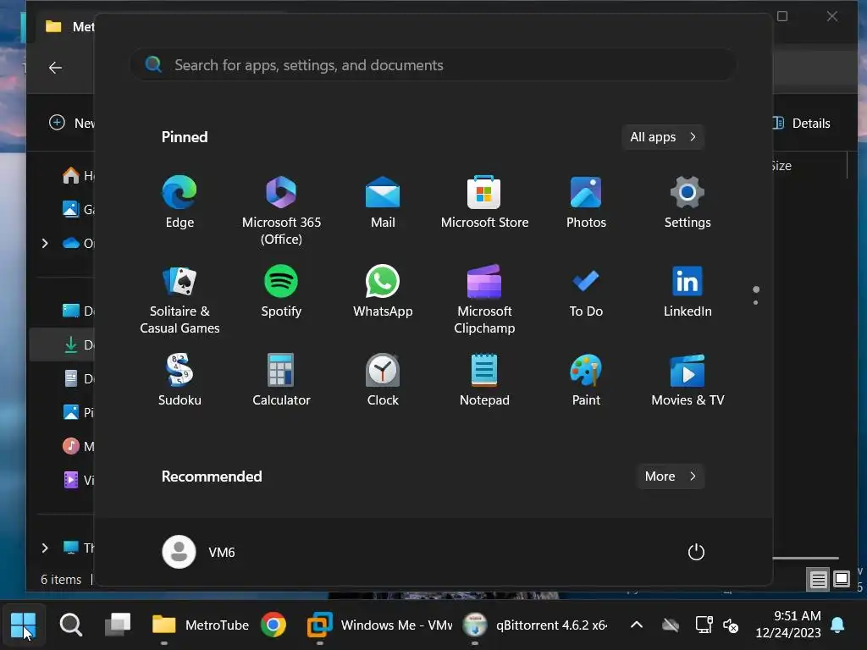
Task: Go to next page of pinned apps
Action: (x=755, y=302)
